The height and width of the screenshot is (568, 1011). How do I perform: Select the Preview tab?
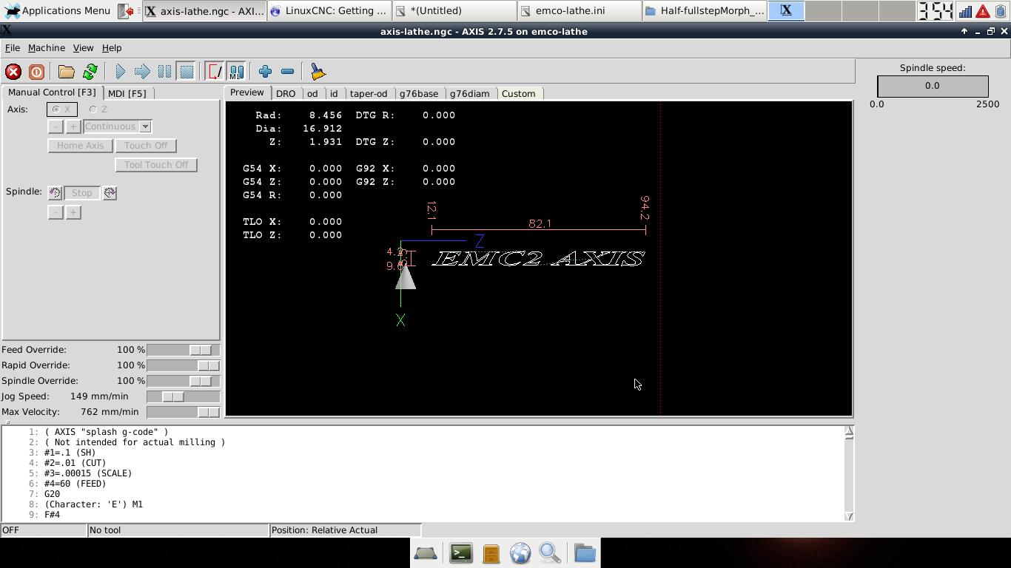point(247,92)
